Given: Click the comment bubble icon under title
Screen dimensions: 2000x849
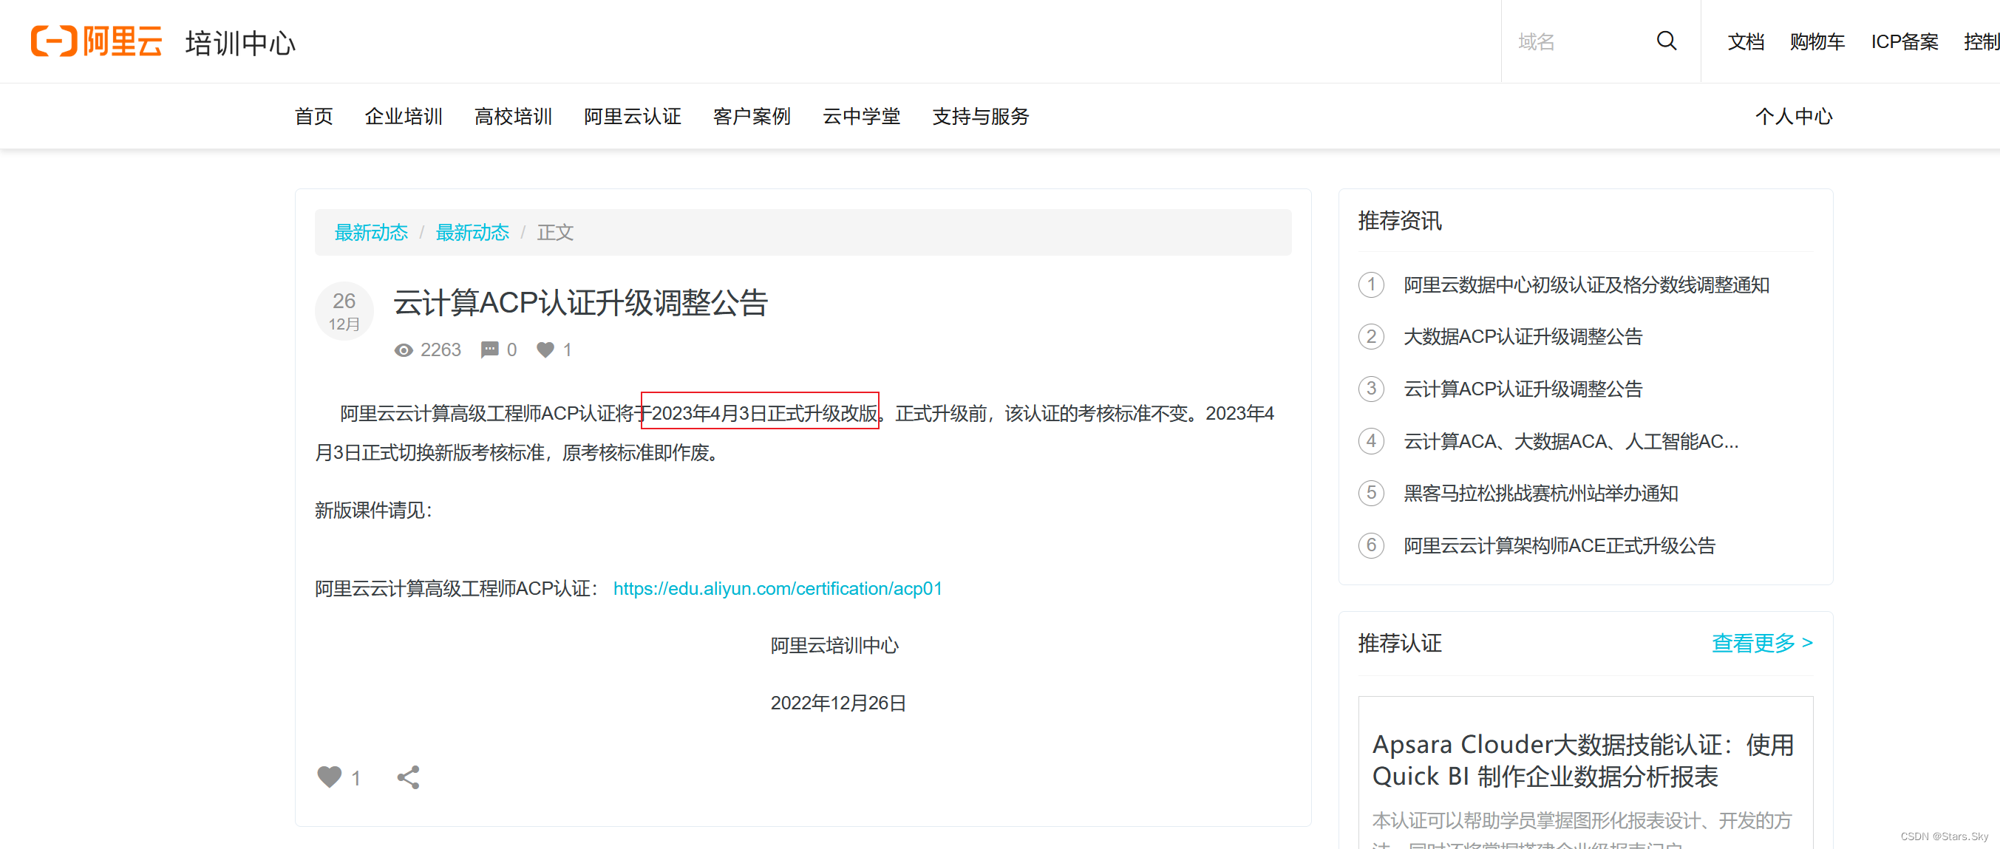Looking at the screenshot, I should tap(489, 350).
